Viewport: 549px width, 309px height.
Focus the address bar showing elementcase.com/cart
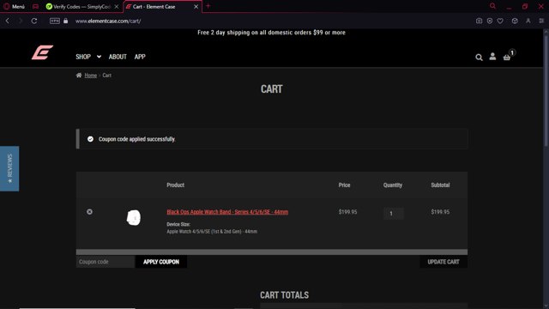pyautogui.click(x=108, y=21)
